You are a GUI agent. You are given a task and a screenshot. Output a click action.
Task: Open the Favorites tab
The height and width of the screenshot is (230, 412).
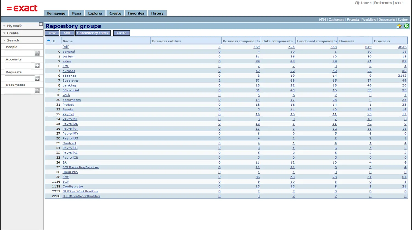tap(136, 13)
